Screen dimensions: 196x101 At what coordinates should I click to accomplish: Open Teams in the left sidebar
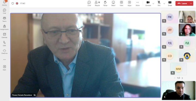pos(5,19)
